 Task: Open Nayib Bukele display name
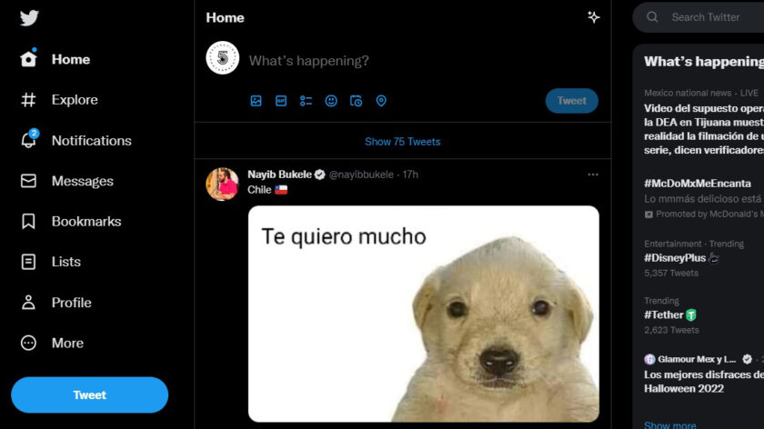[280, 175]
